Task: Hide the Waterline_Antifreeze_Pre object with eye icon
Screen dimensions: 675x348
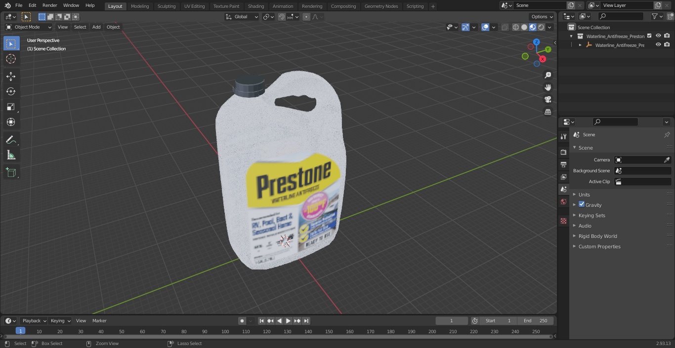Action: coord(658,45)
